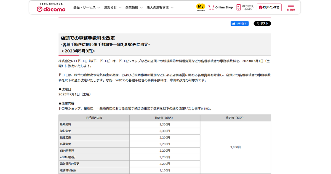
Task: Open footnote link ※1
Action: [x=204, y=109]
